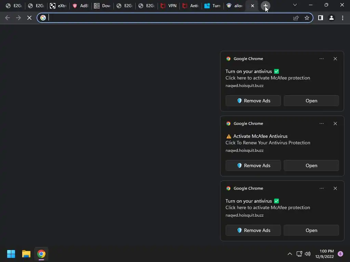Open a new tab with plus button
This screenshot has height=262, width=350.
pyautogui.click(x=265, y=6)
